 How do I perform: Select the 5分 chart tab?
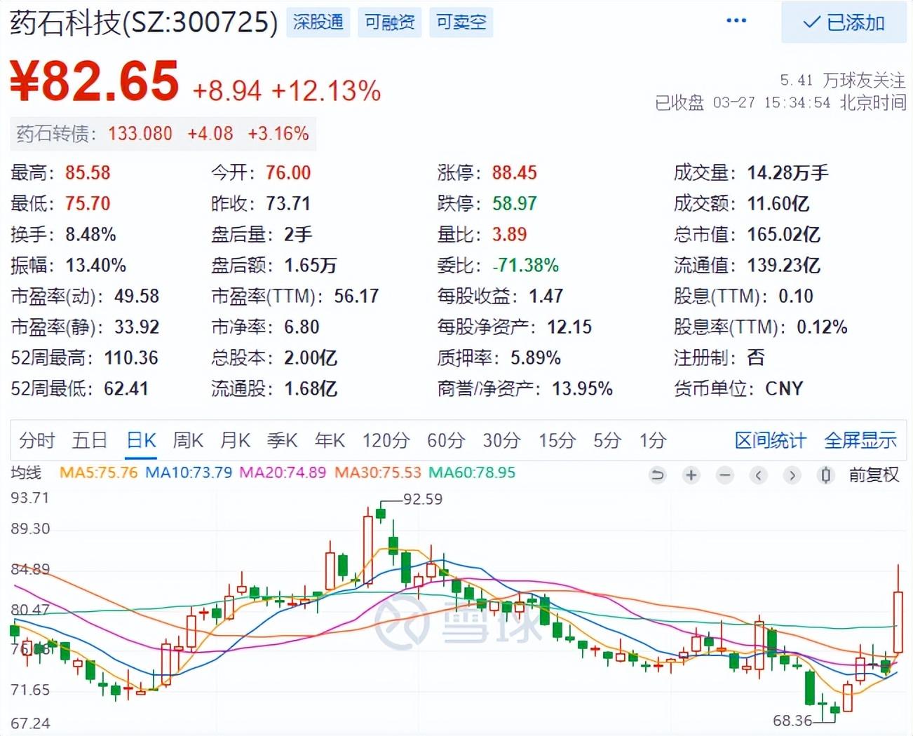click(607, 440)
